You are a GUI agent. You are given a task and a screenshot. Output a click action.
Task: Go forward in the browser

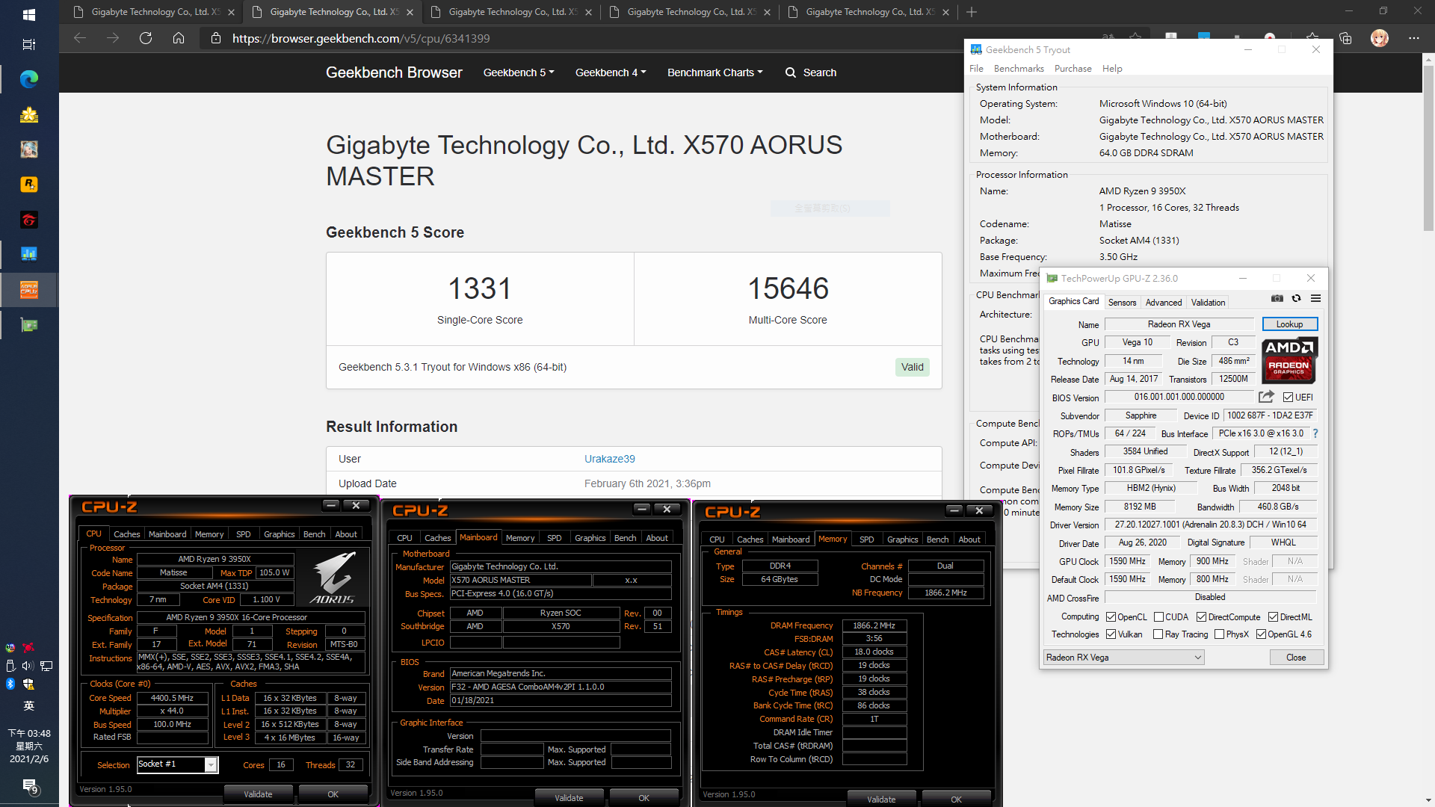[x=113, y=38]
